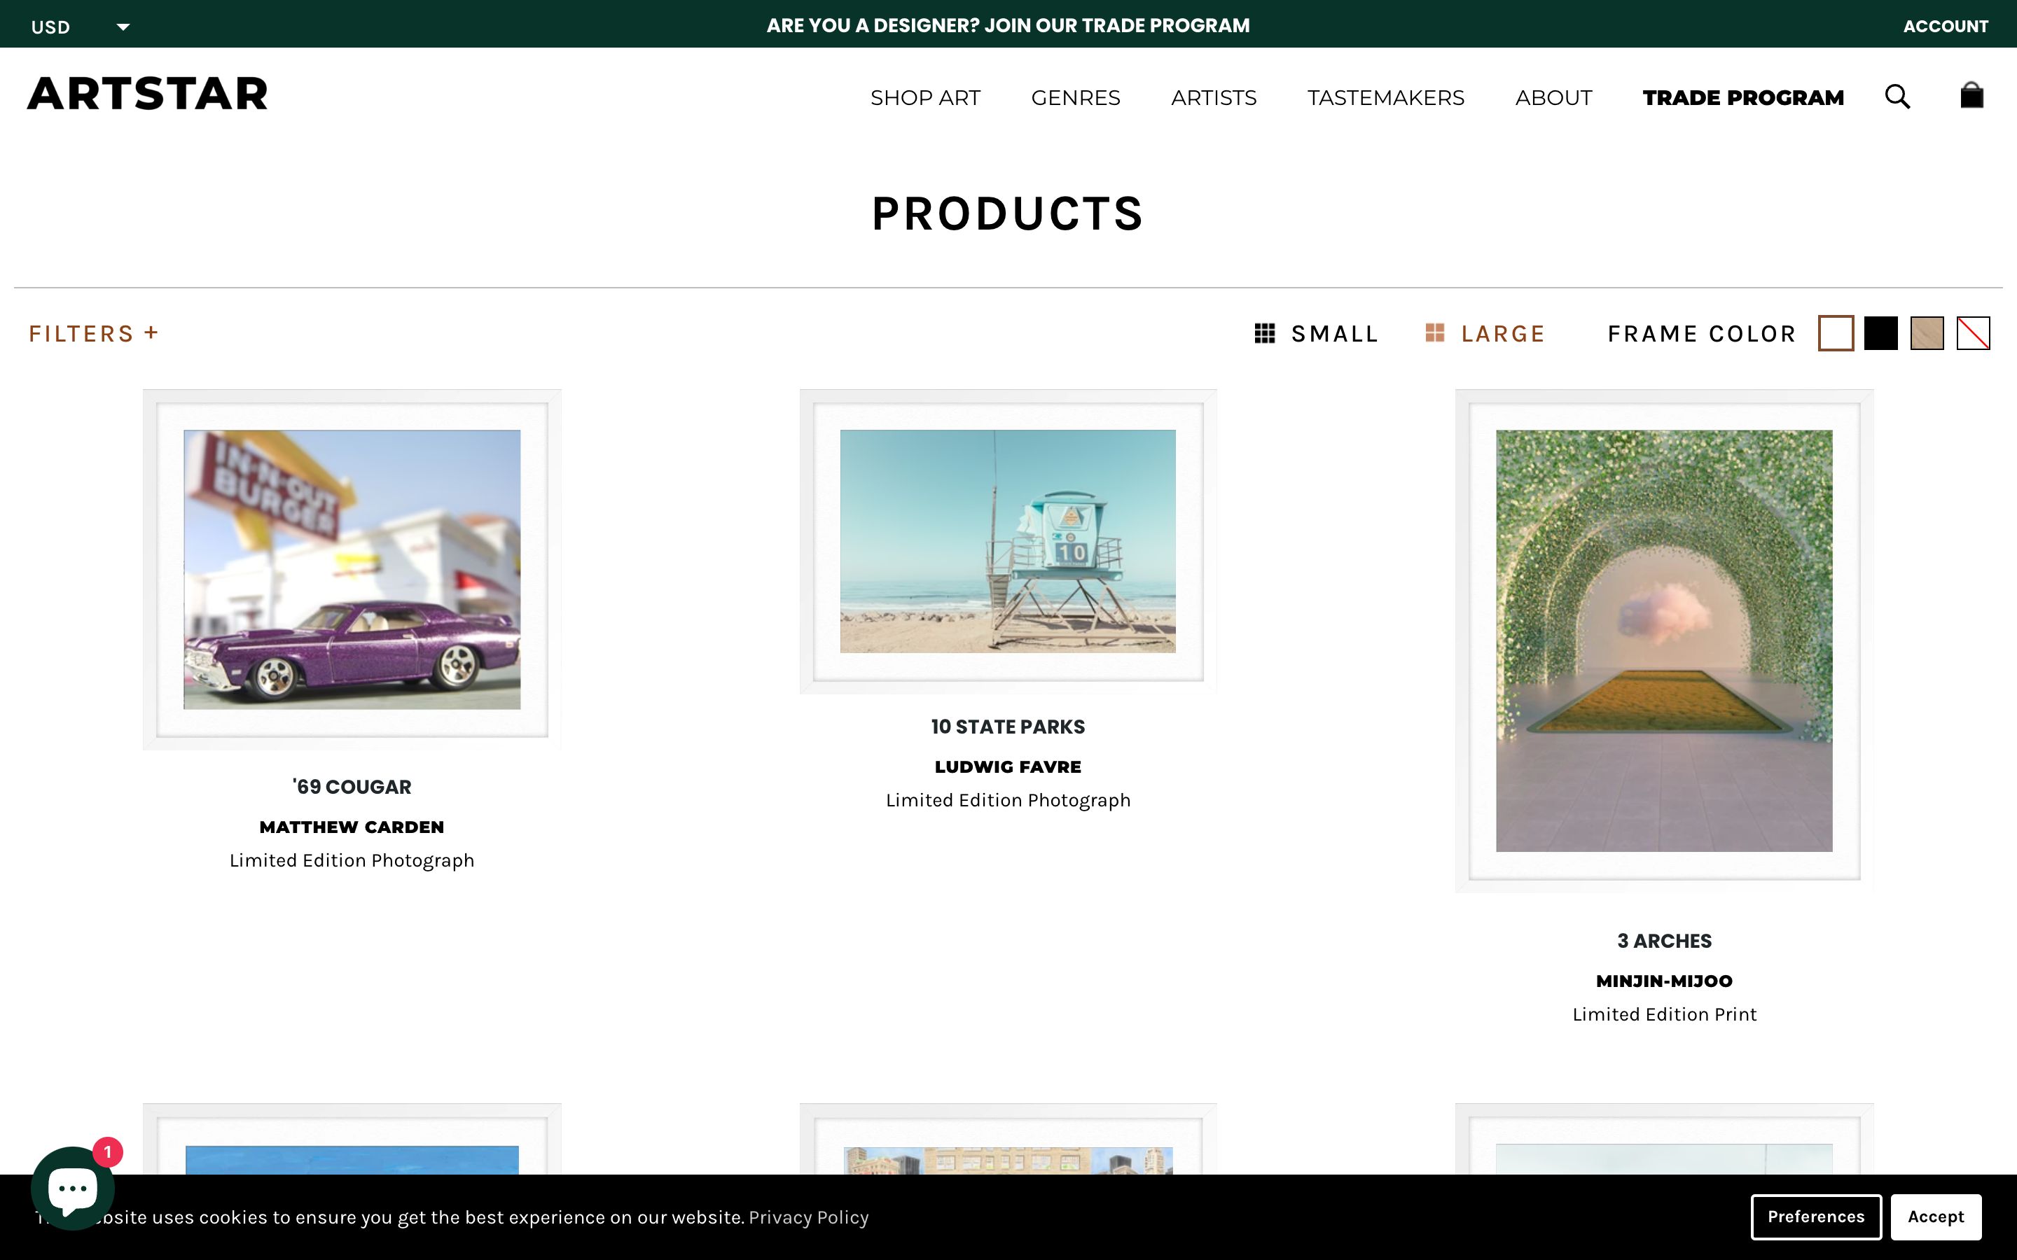Open the GENRES menu

pyautogui.click(x=1075, y=97)
